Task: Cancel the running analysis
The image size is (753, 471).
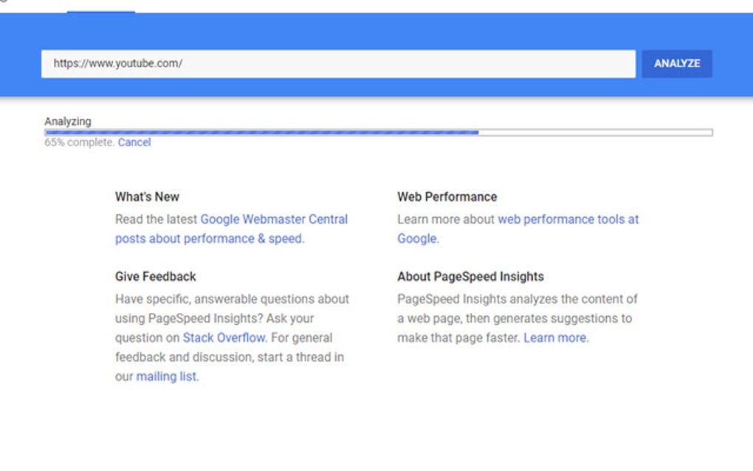Action: click(134, 142)
